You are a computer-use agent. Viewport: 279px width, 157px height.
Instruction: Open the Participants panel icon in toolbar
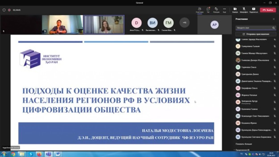200,10
